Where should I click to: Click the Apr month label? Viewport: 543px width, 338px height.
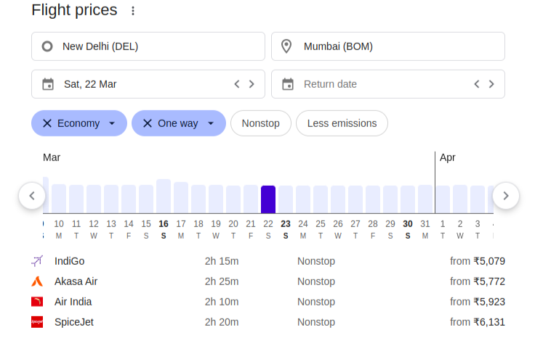(x=448, y=157)
